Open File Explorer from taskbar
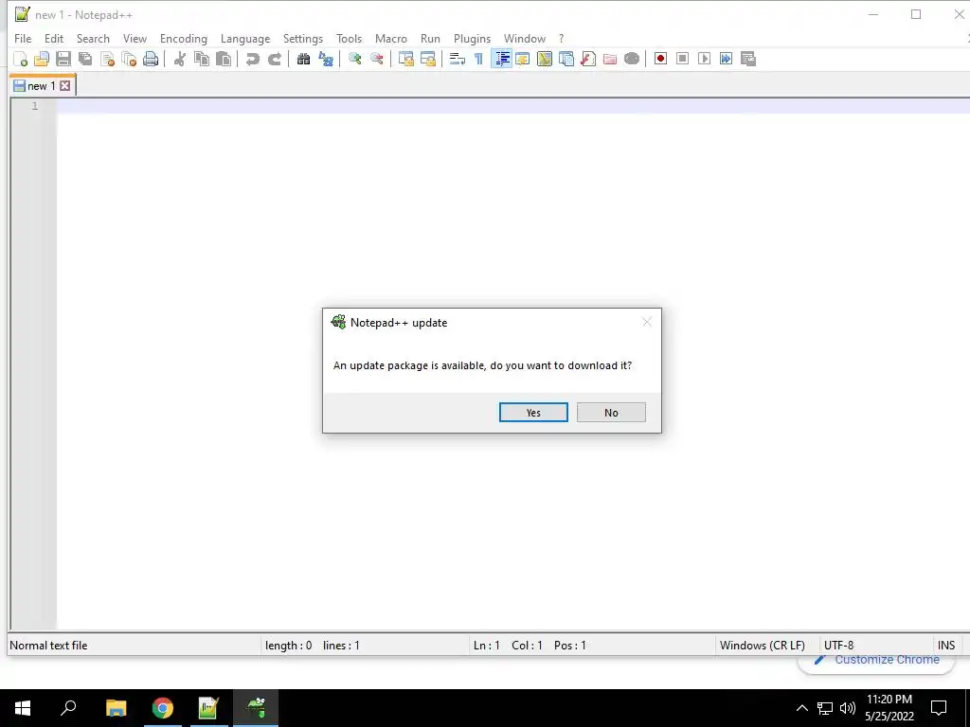 116,708
